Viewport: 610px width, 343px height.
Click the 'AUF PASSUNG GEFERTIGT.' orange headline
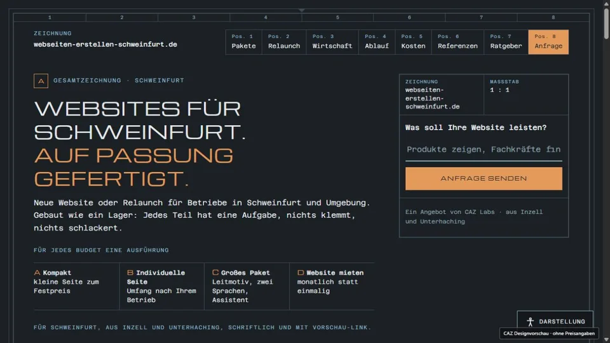pyautogui.click(x=133, y=167)
